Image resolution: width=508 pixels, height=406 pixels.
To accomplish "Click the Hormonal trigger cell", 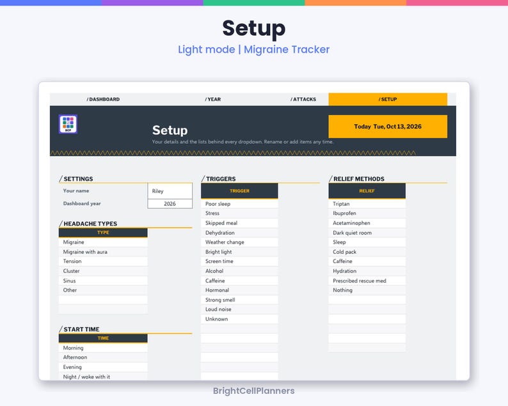I will (239, 290).
